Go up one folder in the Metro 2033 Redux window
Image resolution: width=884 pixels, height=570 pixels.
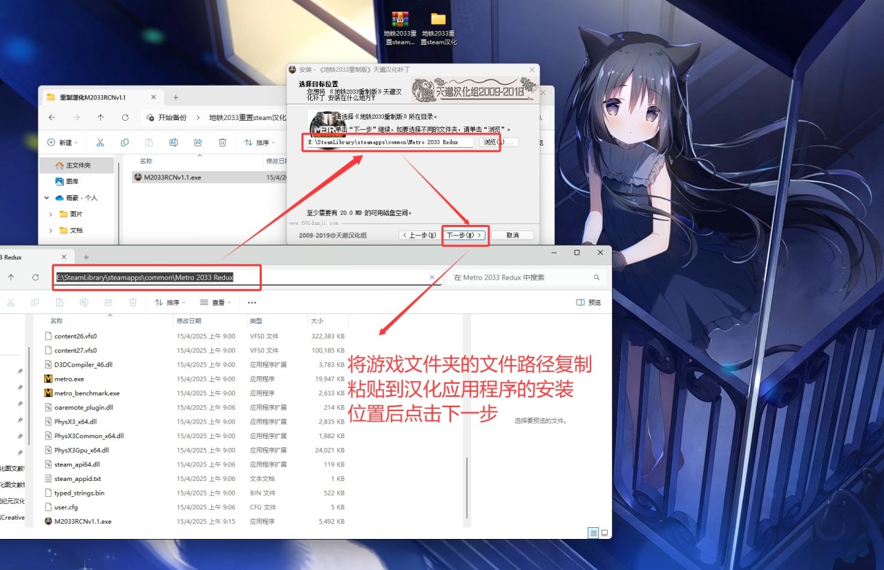pos(11,277)
